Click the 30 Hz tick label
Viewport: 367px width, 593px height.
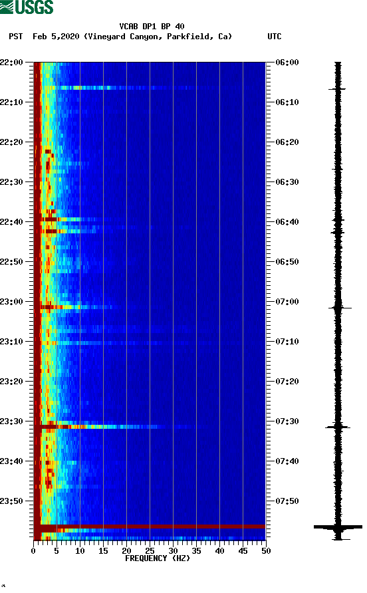173,551
